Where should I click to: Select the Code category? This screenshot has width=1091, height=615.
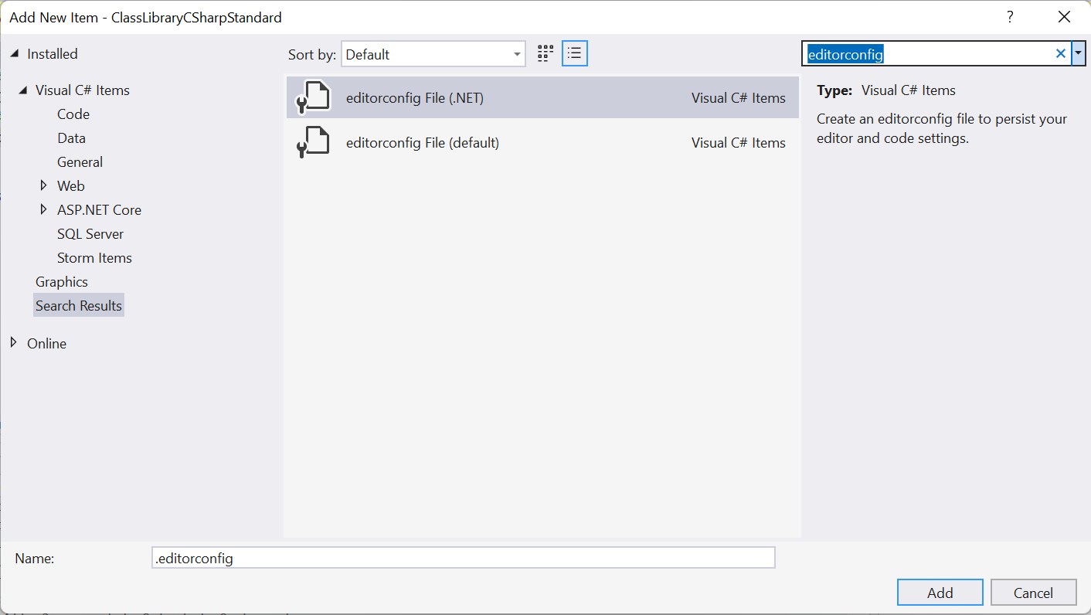73,114
